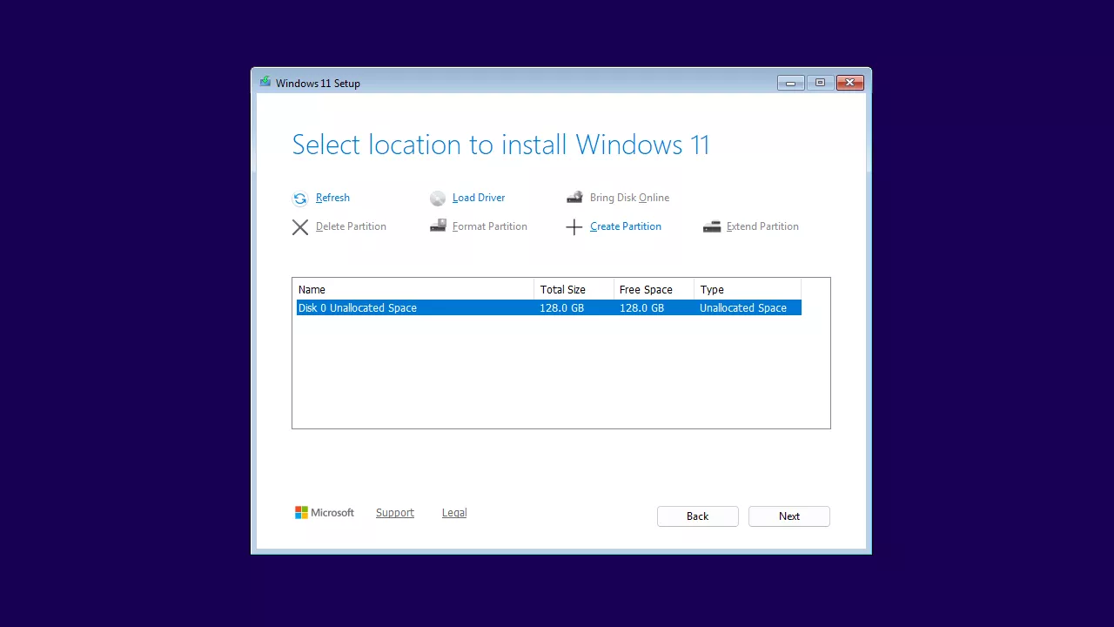
Task: Click the Refresh icon to rescan drives
Action: tap(300, 198)
